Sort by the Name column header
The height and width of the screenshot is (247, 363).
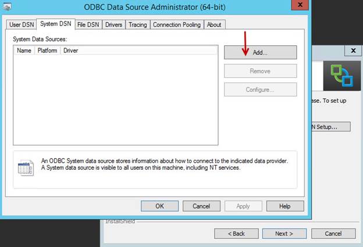pos(24,51)
